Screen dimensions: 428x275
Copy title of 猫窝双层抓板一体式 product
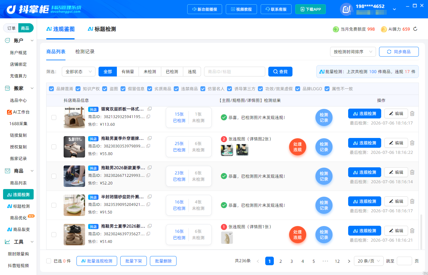[x=150, y=109]
